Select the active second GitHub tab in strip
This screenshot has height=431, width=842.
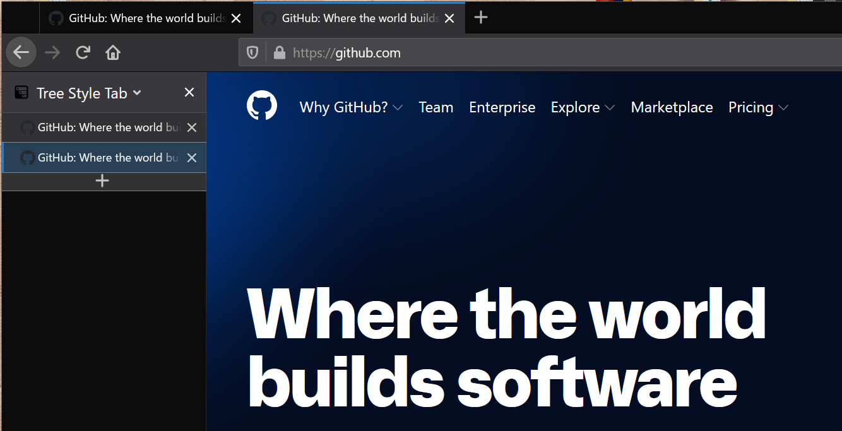coord(359,18)
